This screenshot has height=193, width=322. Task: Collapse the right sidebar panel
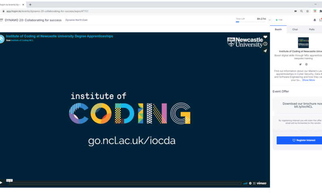[x=270, y=20]
